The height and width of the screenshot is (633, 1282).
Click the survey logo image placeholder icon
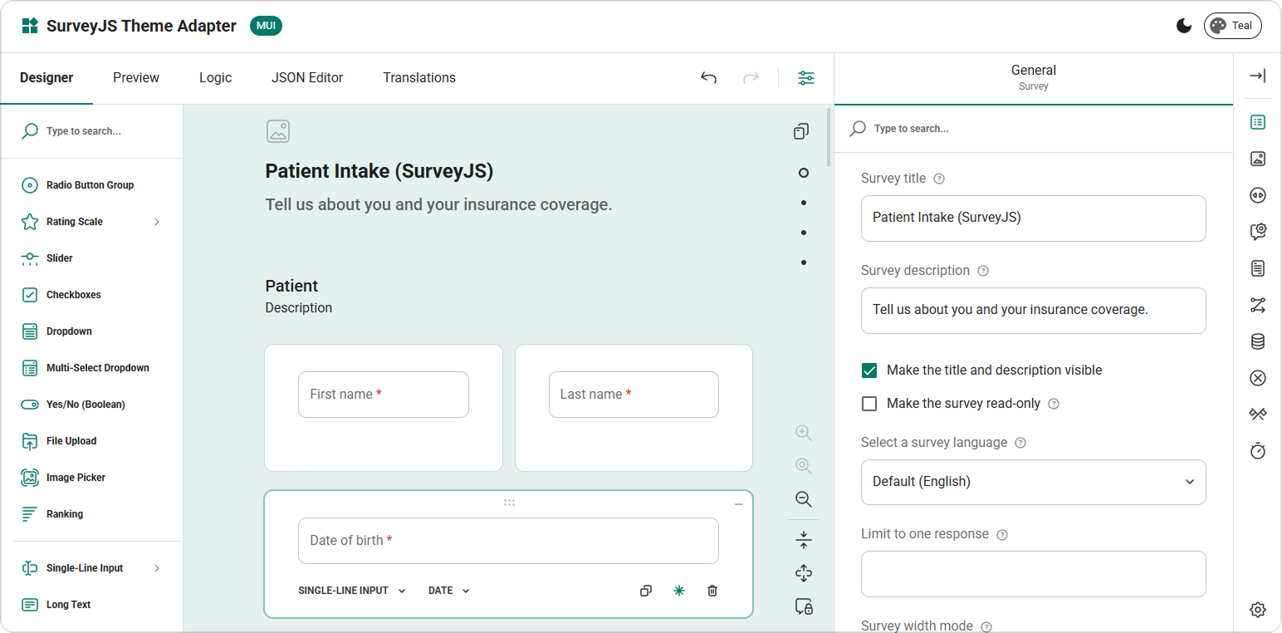[x=278, y=131]
